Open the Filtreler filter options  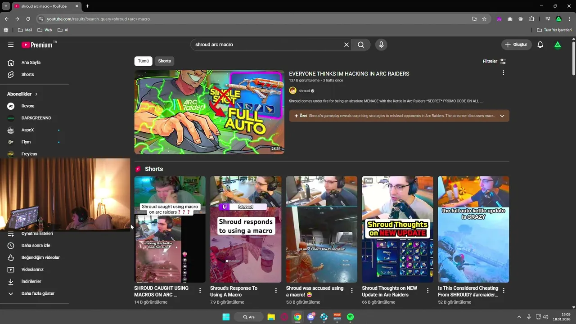494,61
